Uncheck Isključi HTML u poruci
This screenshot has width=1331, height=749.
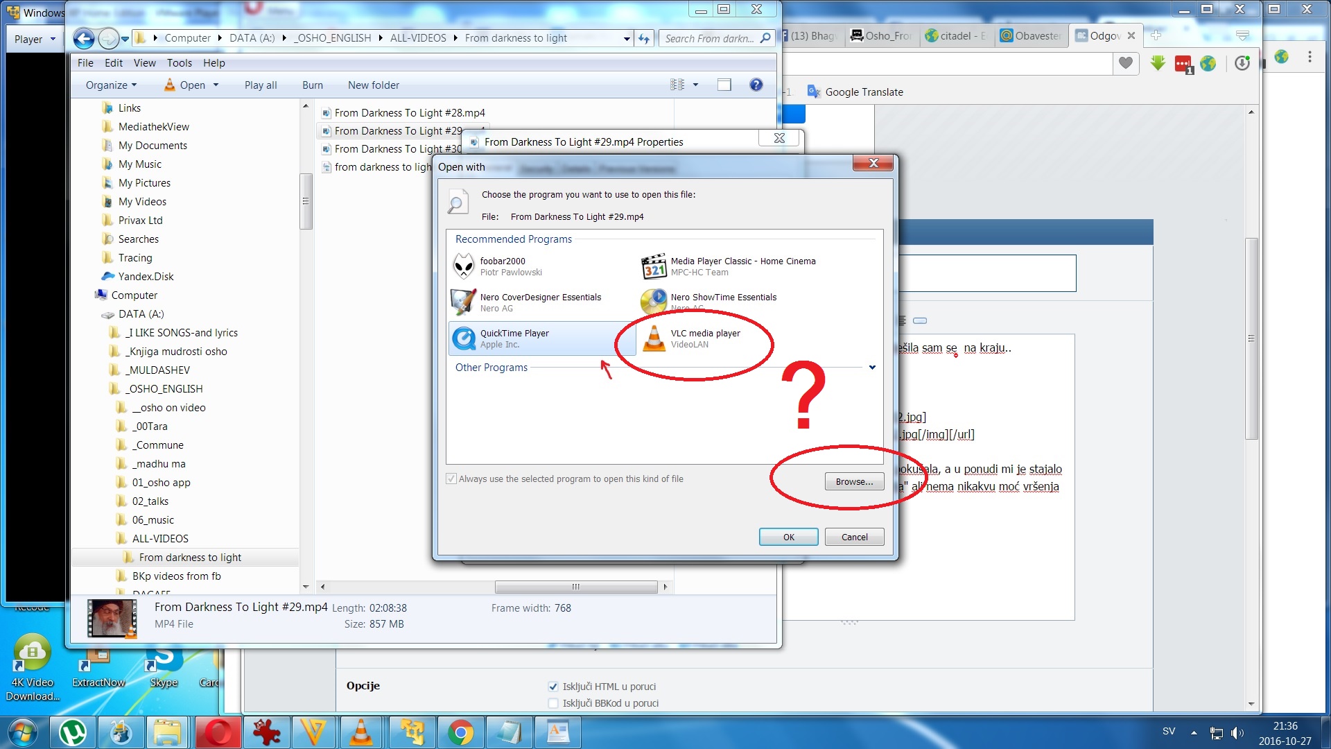553,687
